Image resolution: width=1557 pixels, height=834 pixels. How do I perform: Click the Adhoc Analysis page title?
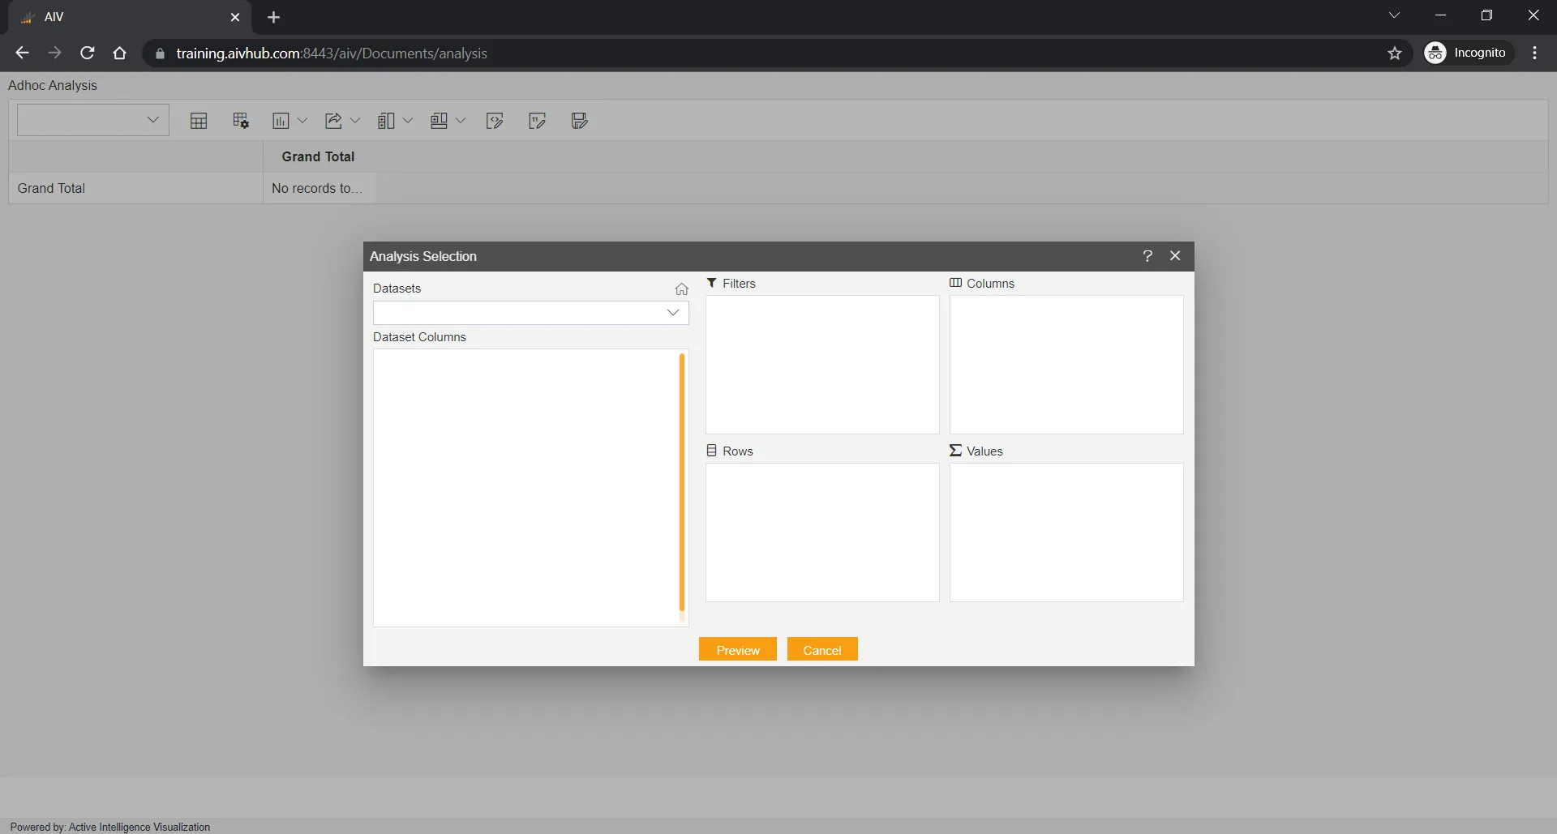(53, 85)
